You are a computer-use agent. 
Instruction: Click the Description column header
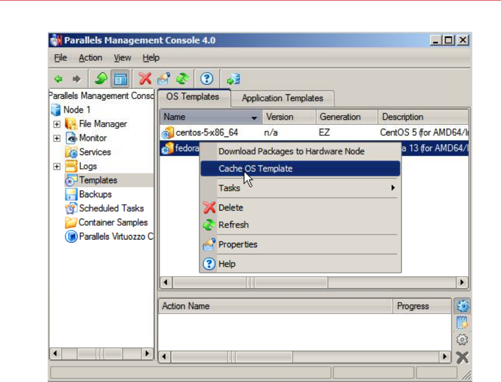tap(423, 117)
